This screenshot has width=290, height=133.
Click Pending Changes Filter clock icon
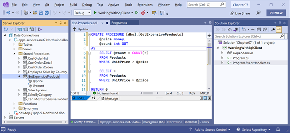(x=244, y=29)
